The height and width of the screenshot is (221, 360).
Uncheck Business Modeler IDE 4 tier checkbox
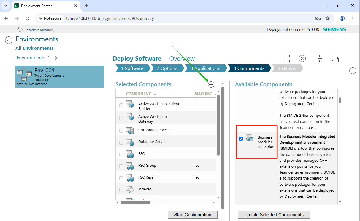pos(241,139)
